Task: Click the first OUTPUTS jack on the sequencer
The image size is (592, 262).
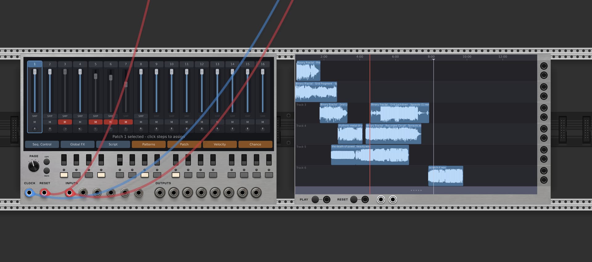Action: (160, 193)
